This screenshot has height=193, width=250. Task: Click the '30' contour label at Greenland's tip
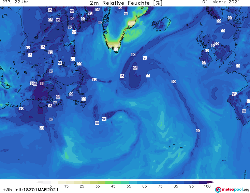pyautogui.click(x=115, y=49)
